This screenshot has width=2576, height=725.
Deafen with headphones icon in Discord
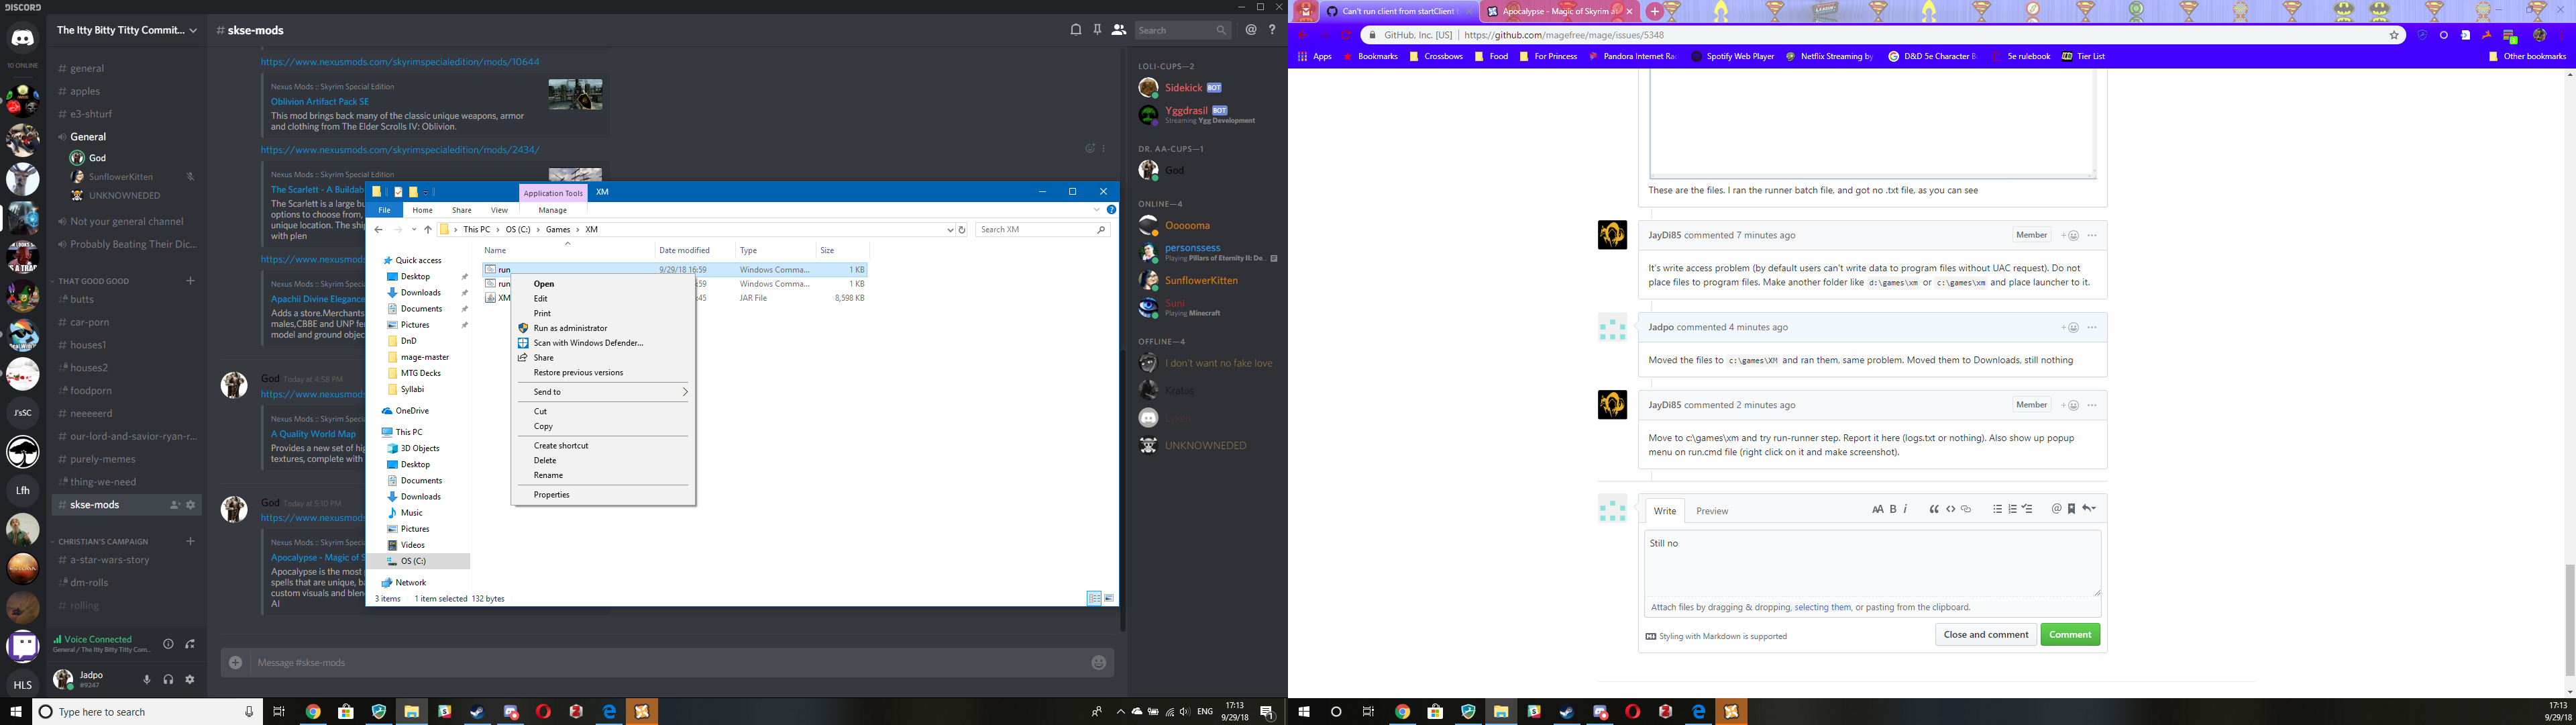point(168,679)
